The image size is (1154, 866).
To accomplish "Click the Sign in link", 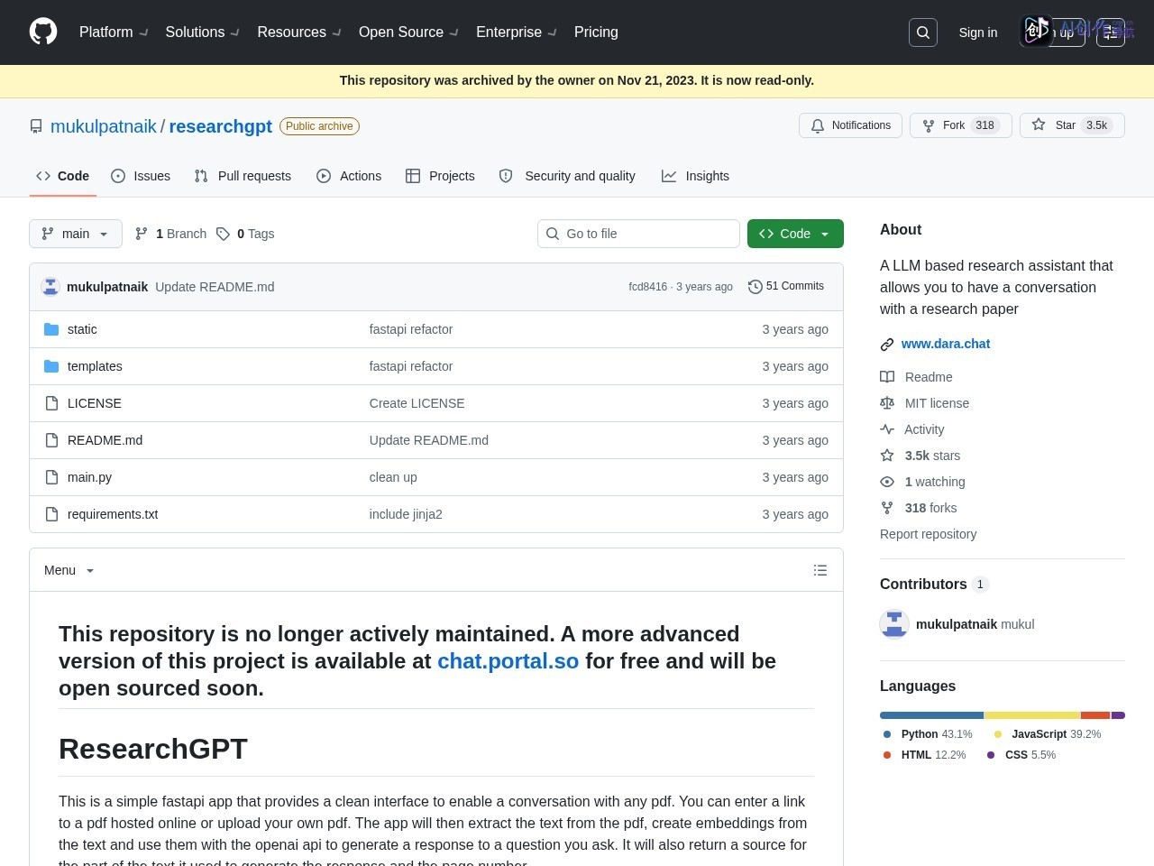I will (x=978, y=32).
